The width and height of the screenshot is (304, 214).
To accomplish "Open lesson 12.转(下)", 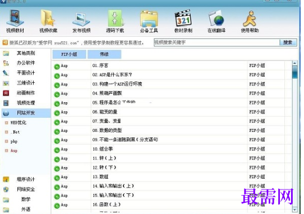I will (x=104, y=168).
